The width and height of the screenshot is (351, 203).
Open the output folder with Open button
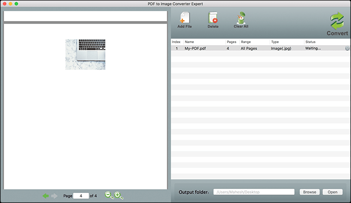[x=333, y=192]
